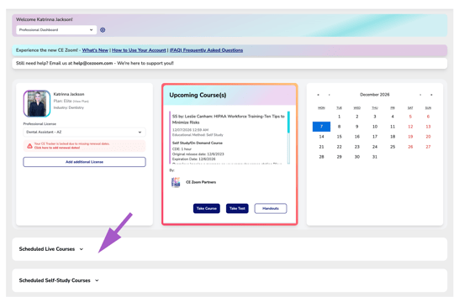Select Sunday December 13 in calendar
The image size is (459, 302).
click(x=428, y=127)
